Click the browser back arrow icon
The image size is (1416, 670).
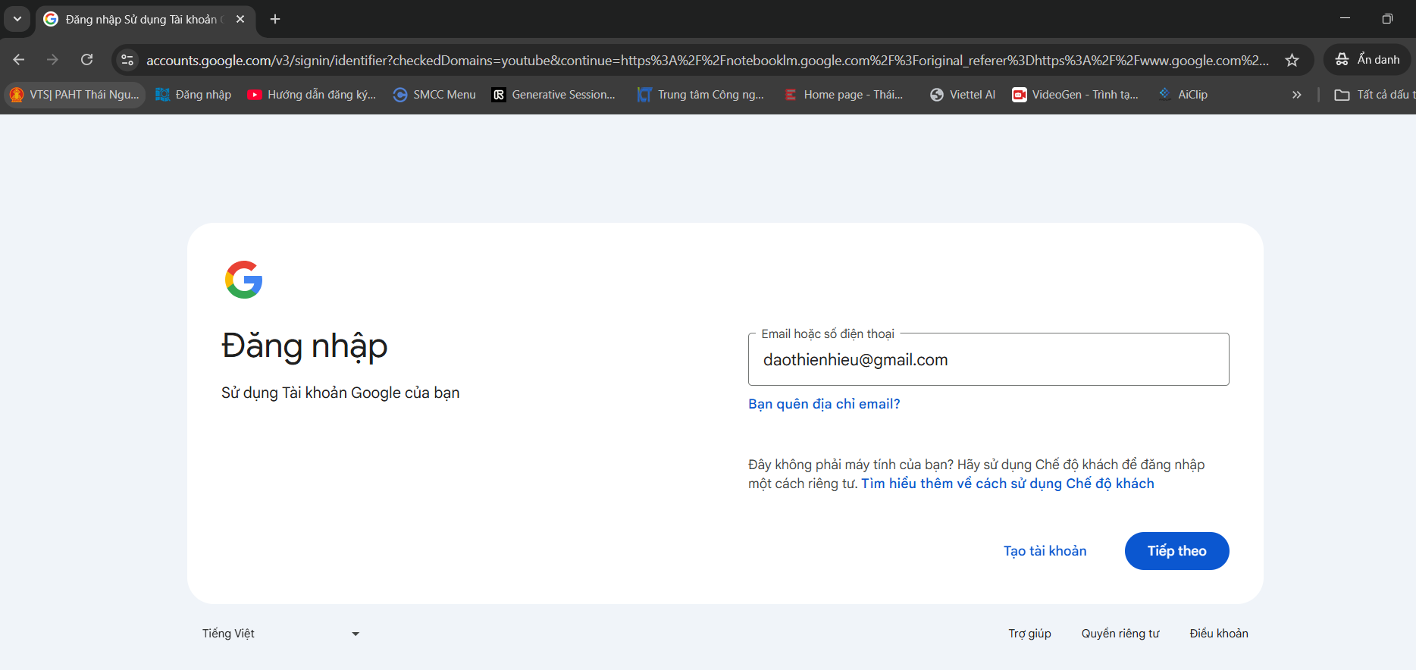(19, 60)
